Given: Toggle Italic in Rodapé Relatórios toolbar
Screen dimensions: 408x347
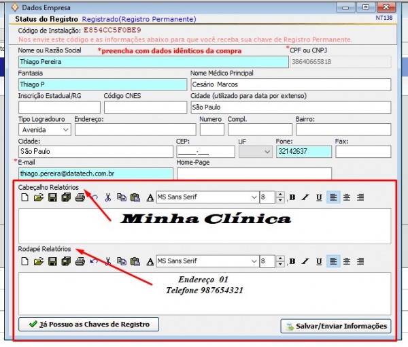Looking at the screenshot, I should (305, 261).
